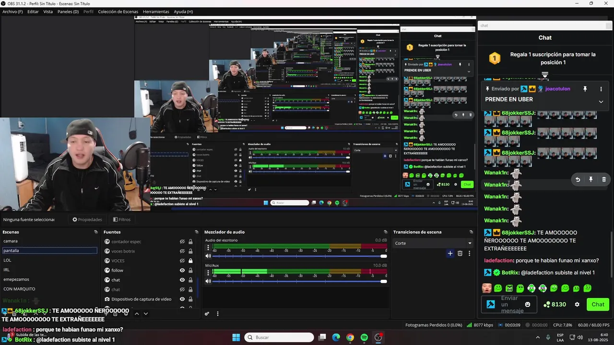Open the Archivo menu
614x345 pixels.
pyautogui.click(x=12, y=11)
